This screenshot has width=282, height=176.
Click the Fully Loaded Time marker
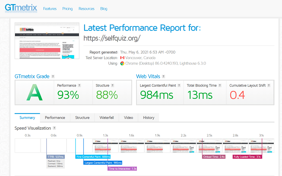247,157
